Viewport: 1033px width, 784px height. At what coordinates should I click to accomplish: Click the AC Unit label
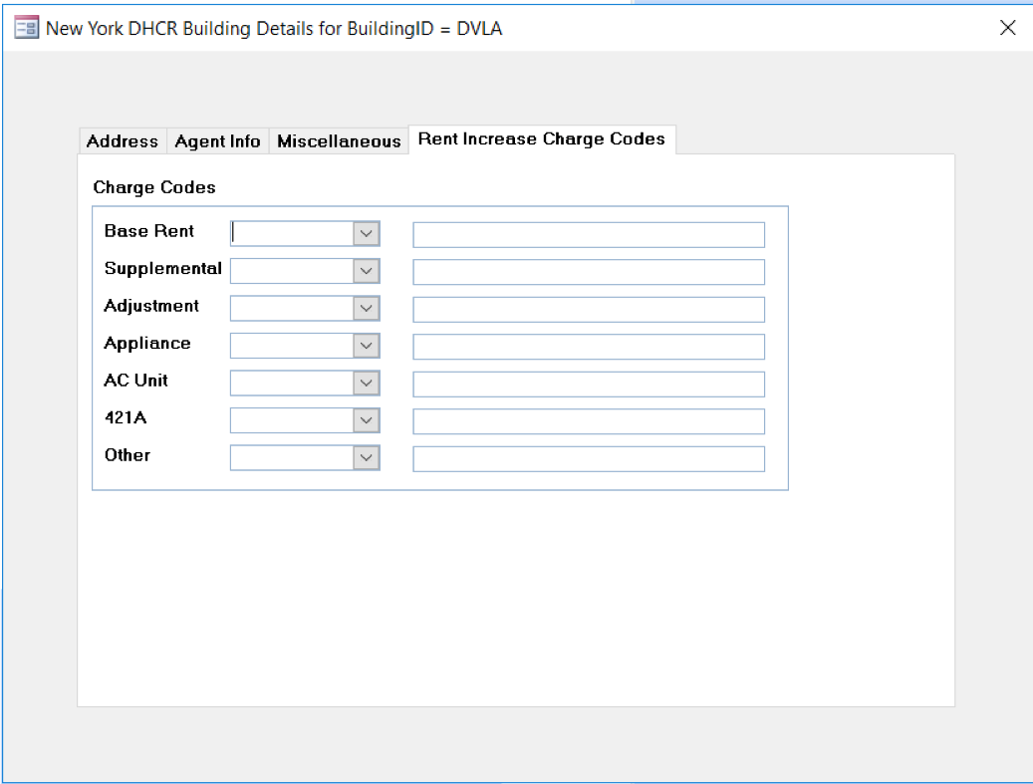(x=135, y=381)
